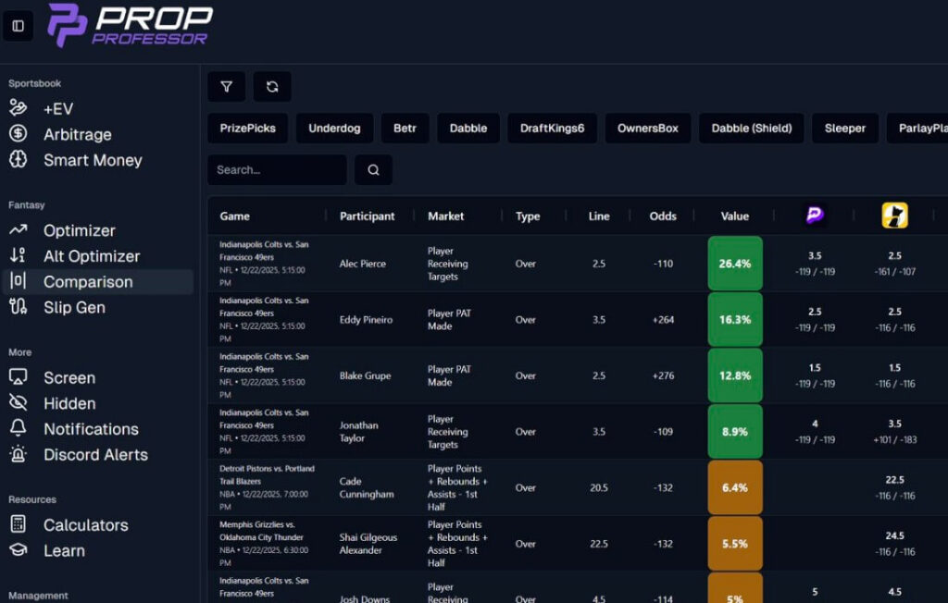Select the PrizePicks tab

coord(248,129)
